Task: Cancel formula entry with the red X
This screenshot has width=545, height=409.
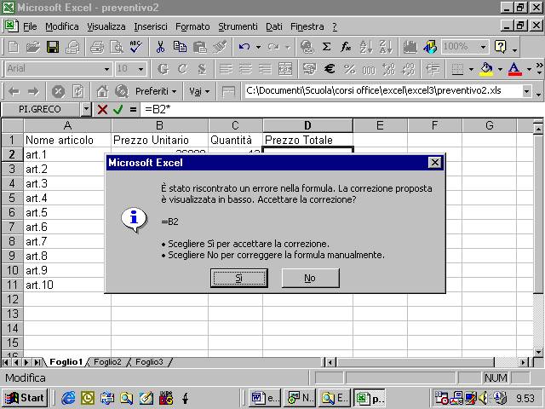Action: [102, 110]
